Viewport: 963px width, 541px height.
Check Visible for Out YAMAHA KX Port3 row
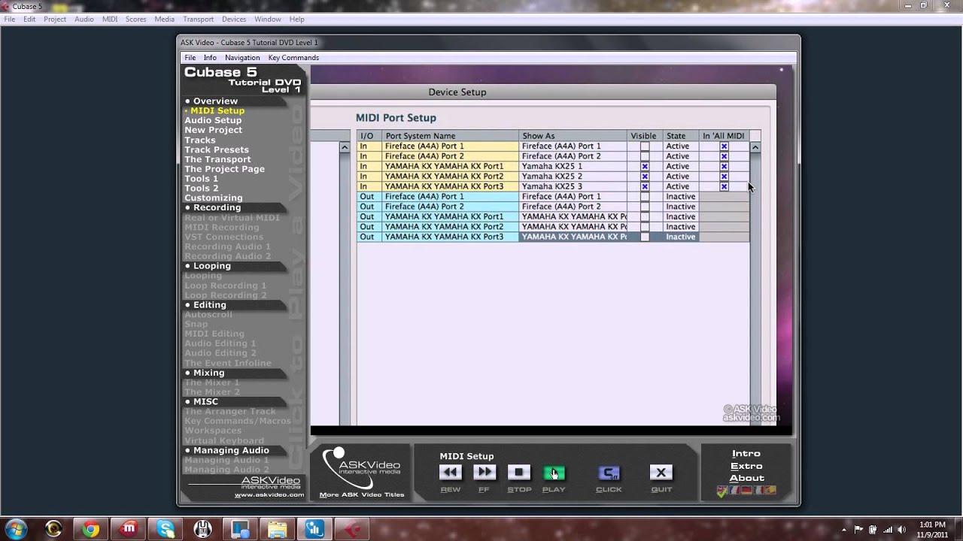pyautogui.click(x=645, y=237)
